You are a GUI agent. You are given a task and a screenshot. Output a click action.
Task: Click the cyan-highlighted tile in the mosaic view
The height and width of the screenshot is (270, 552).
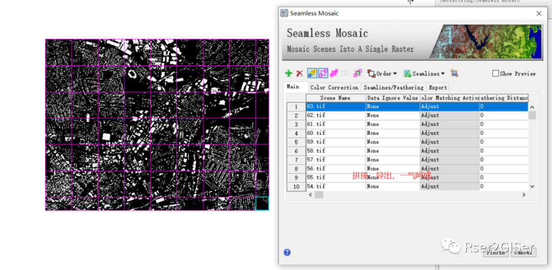(262, 204)
